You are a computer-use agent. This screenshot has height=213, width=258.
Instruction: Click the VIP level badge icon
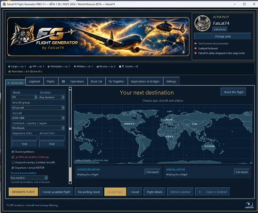coord(30,67)
